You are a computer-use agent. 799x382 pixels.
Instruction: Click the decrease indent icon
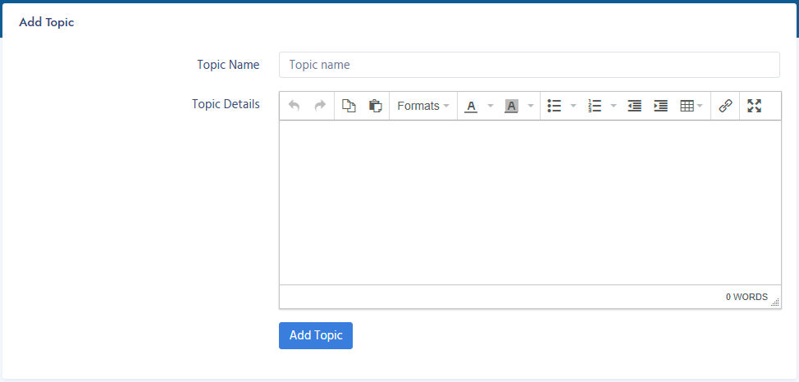634,106
